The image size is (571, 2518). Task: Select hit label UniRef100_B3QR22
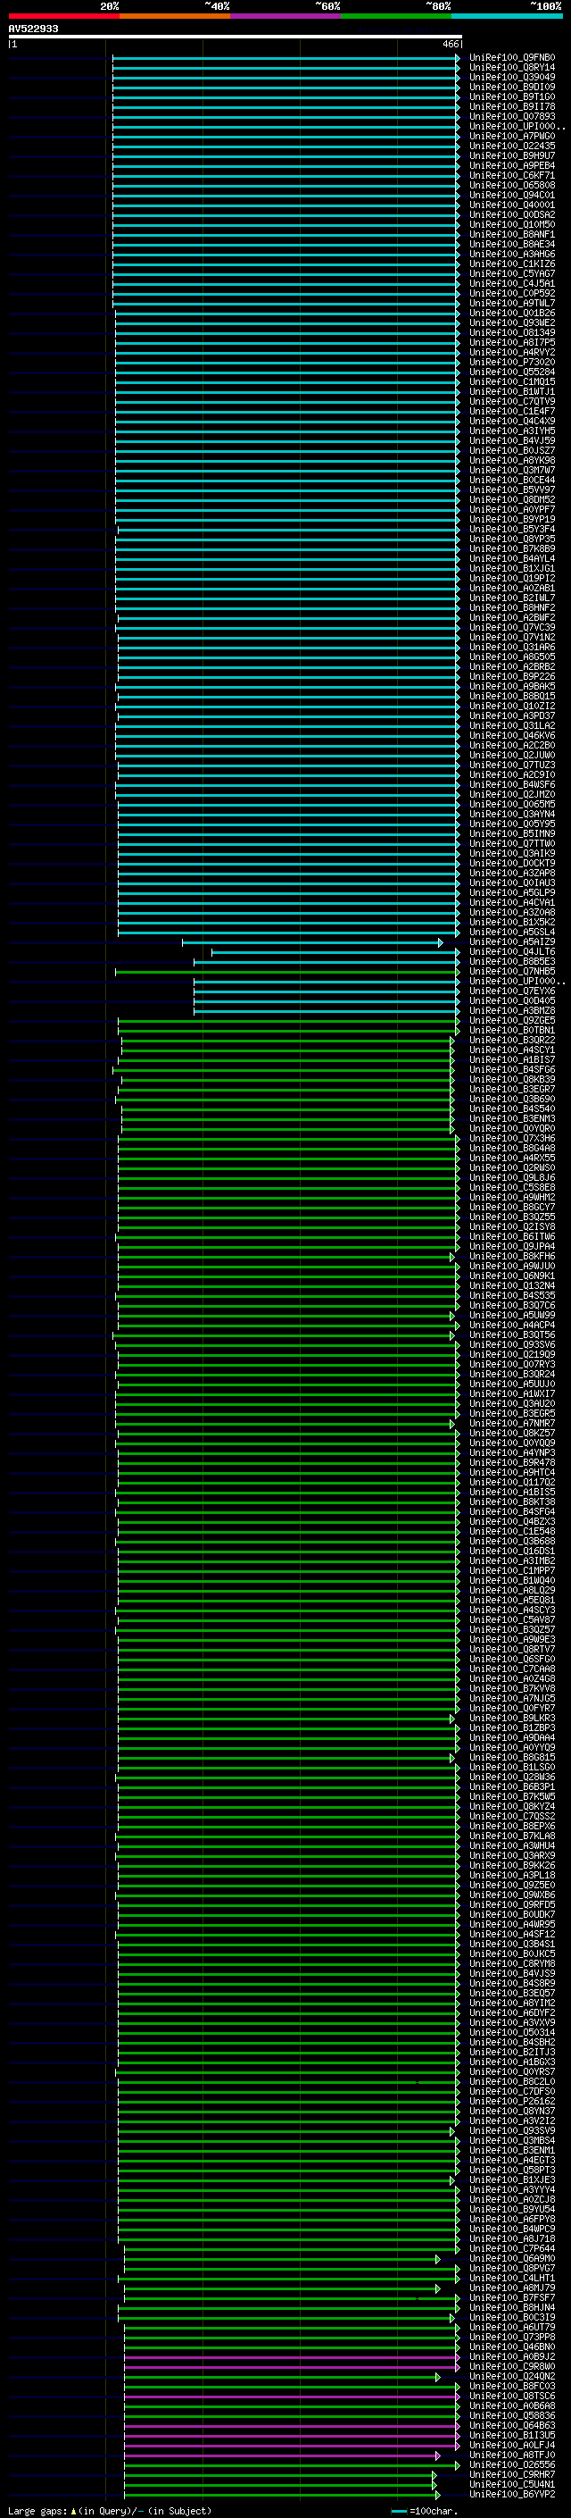click(511, 1040)
